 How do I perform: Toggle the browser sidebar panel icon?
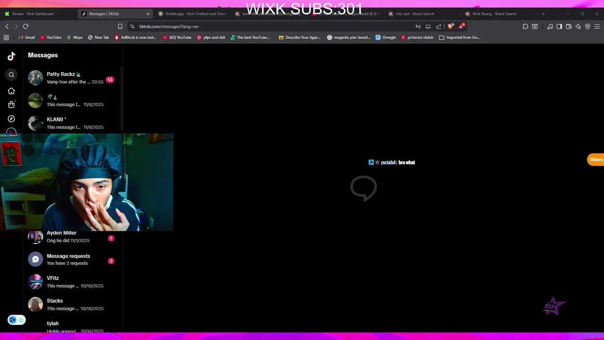click(x=559, y=26)
